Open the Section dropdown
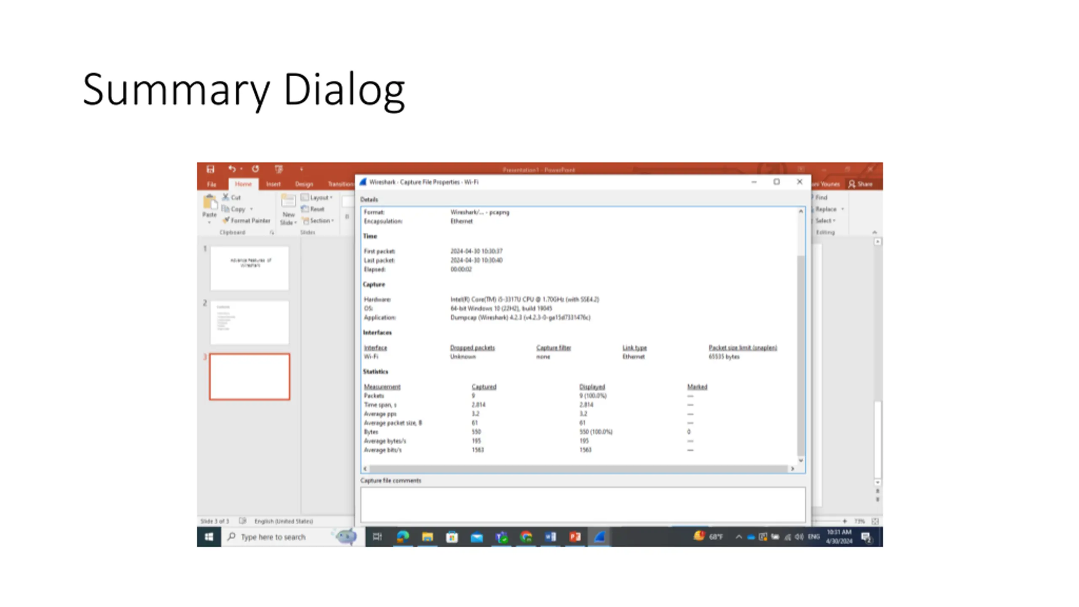This screenshot has width=1079, height=607. (318, 220)
